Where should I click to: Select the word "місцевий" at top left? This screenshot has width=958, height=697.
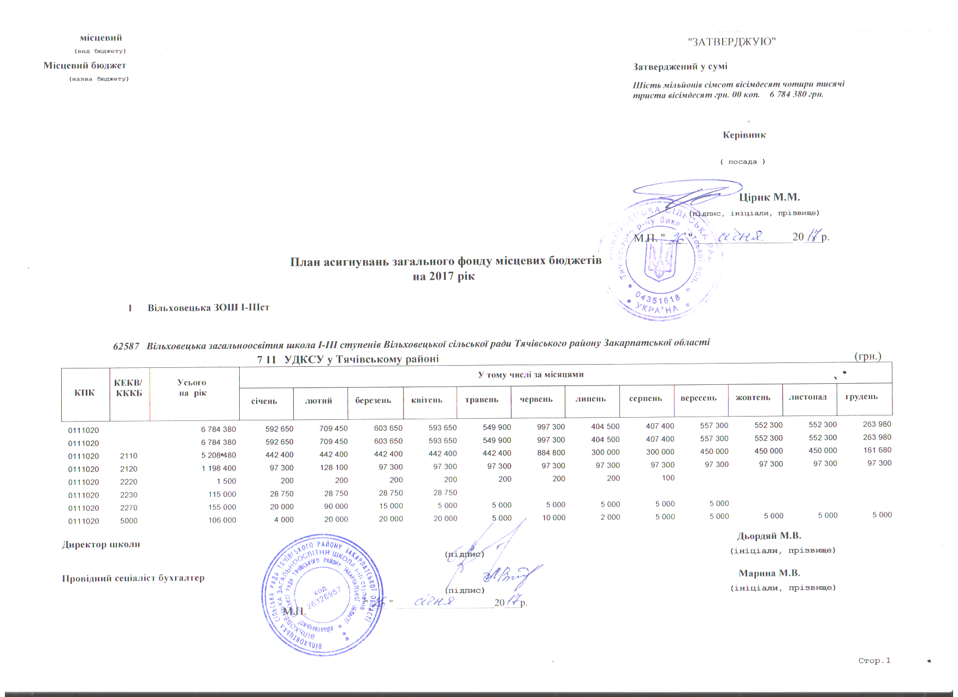101,38
